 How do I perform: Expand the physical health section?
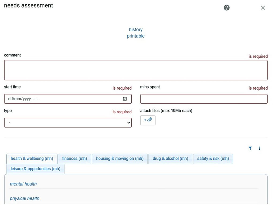tap(25, 198)
